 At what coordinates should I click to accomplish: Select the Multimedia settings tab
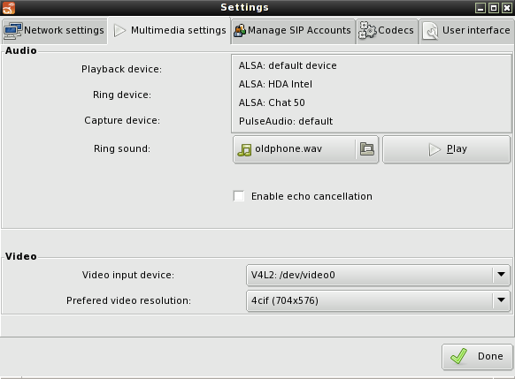click(x=170, y=30)
